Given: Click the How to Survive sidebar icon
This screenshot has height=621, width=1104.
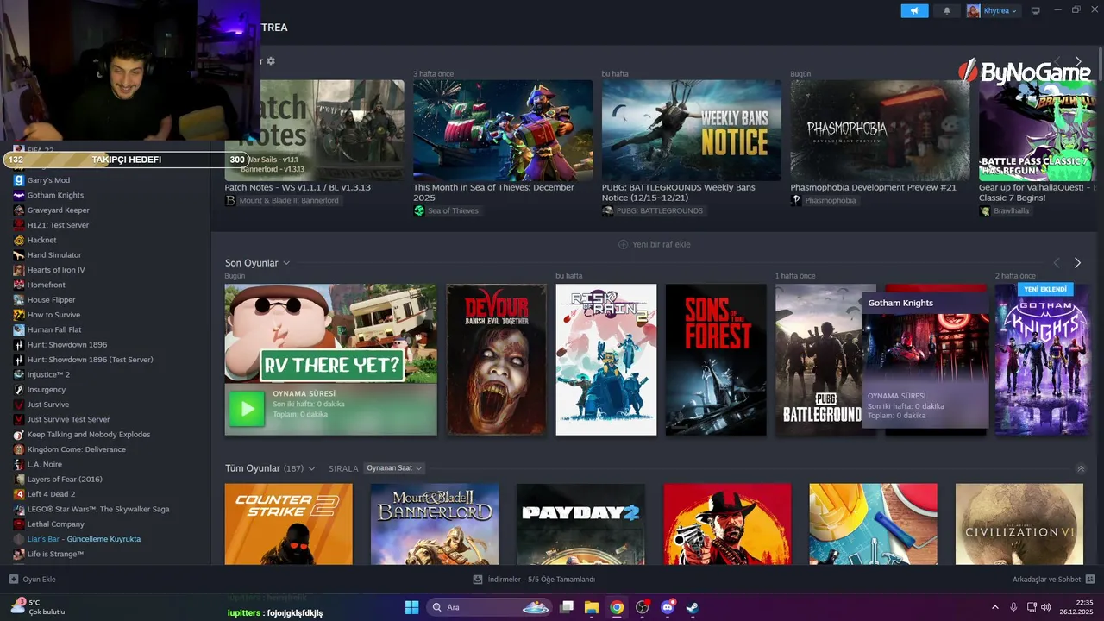Looking at the screenshot, I should (19, 315).
